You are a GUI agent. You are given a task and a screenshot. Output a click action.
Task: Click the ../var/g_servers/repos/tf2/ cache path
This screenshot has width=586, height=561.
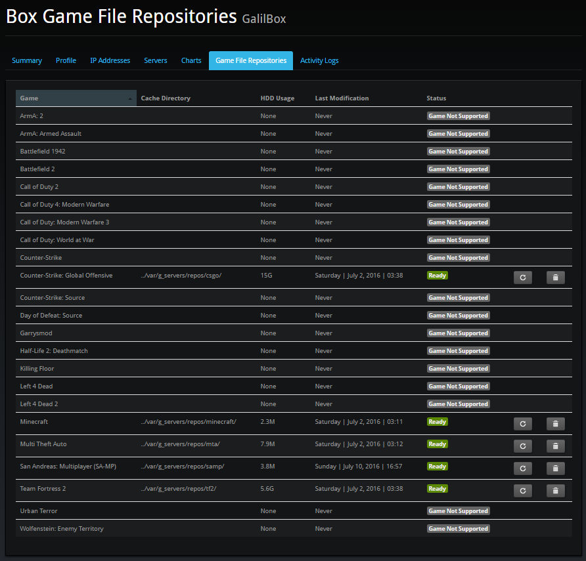(179, 489)
